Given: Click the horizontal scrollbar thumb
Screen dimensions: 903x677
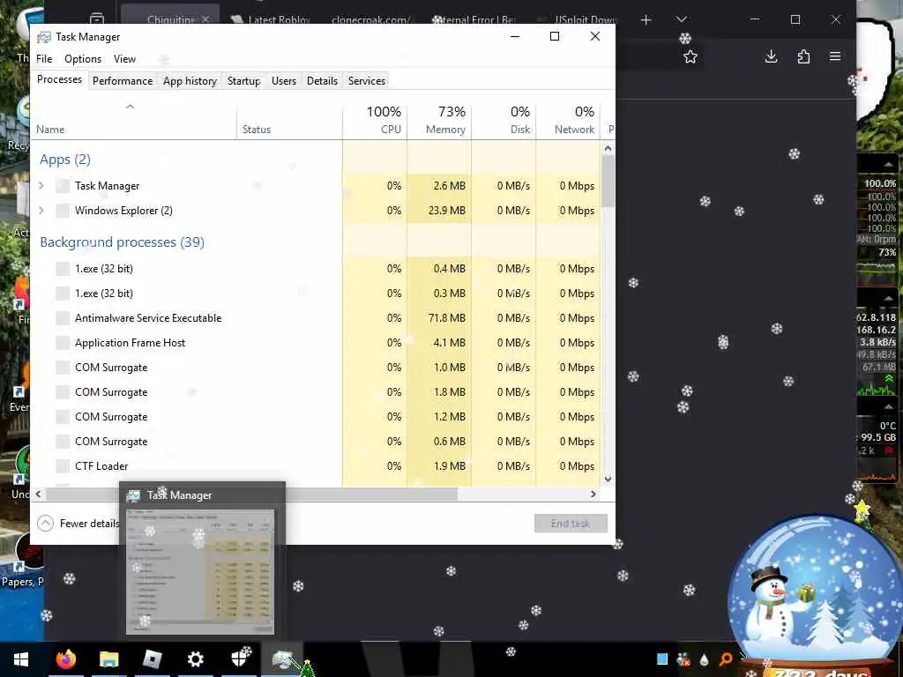Looking at the screenshot, I should [x=251, y=494].
